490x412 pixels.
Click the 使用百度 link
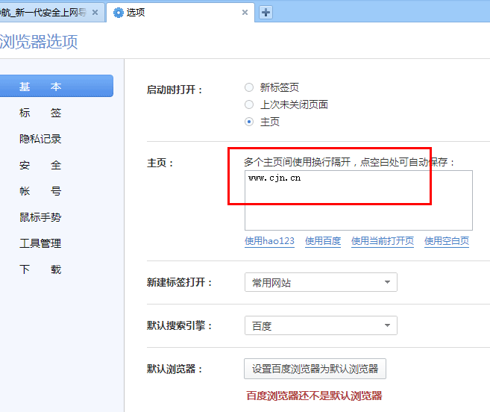pyautogui.click(x=323, y=241)
